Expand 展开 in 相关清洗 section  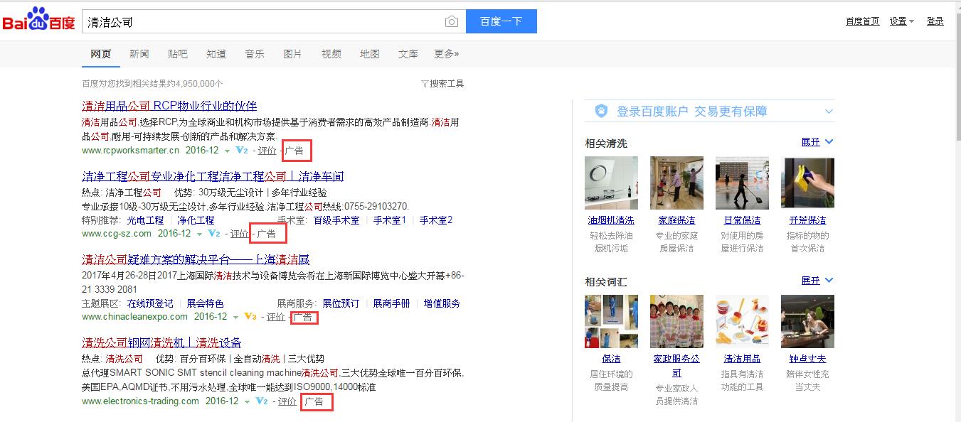817,142
